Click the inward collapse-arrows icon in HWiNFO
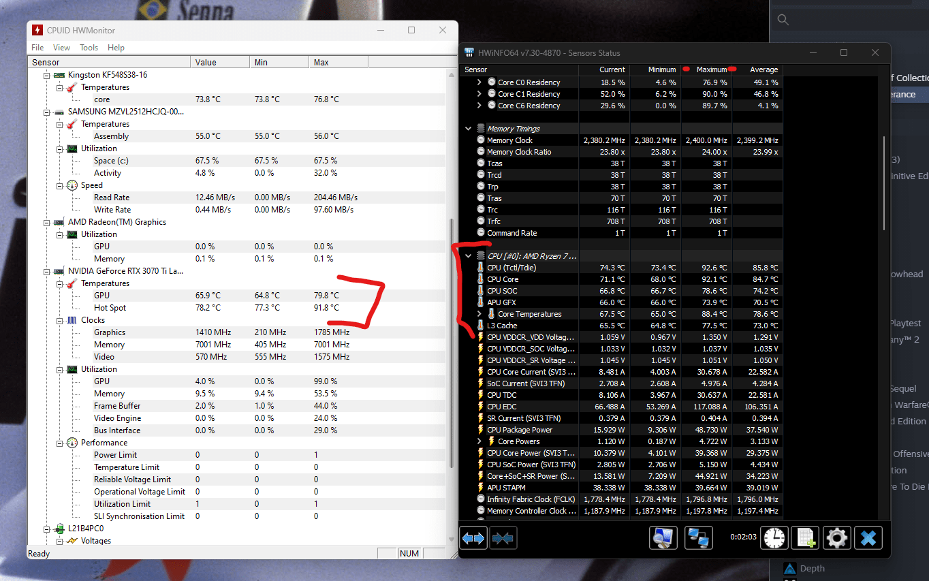Viewport: 929px width, 581px height. click(503, 537)
